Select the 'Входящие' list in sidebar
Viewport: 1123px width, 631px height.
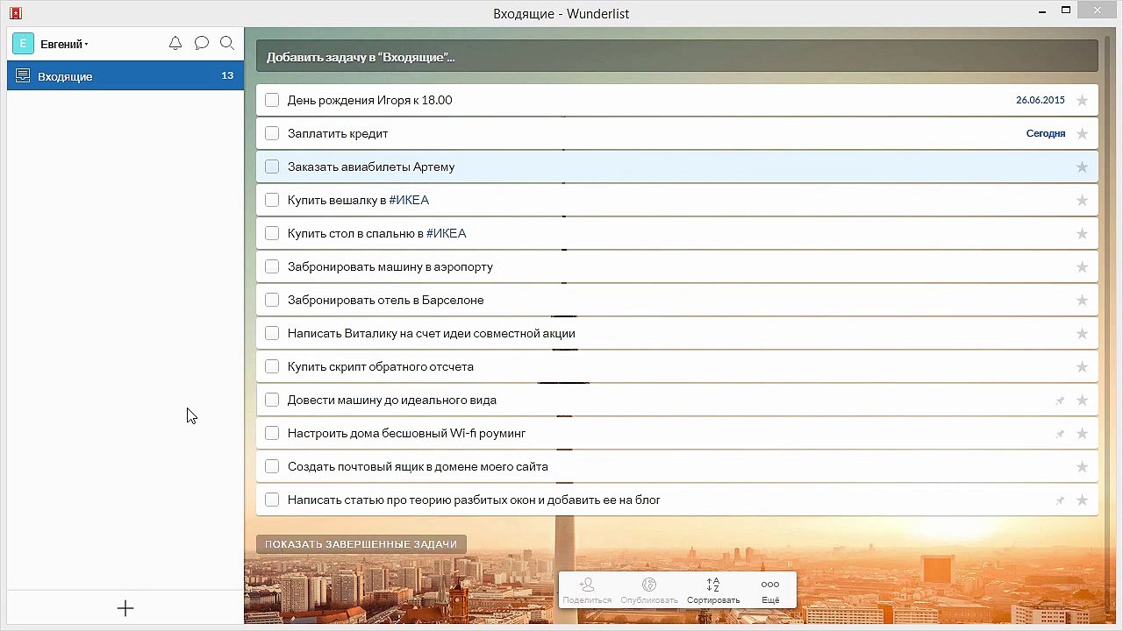125,76
